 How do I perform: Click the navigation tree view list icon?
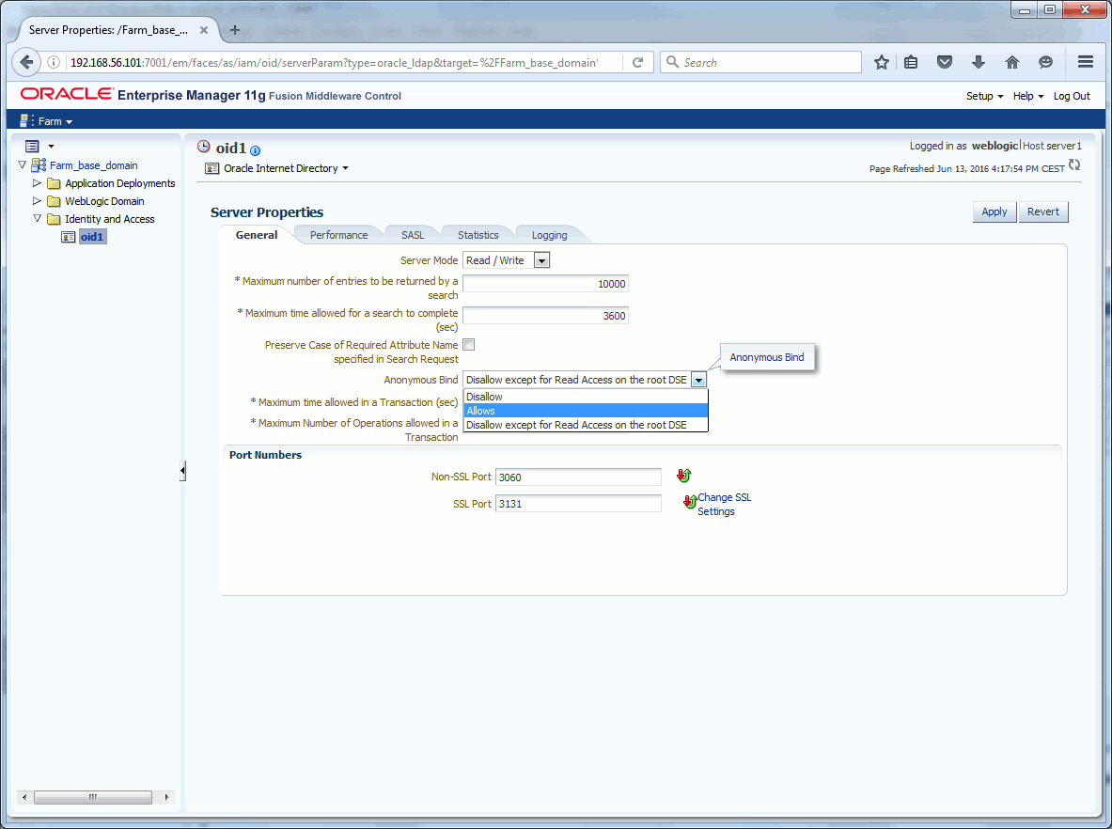(32, 146)
